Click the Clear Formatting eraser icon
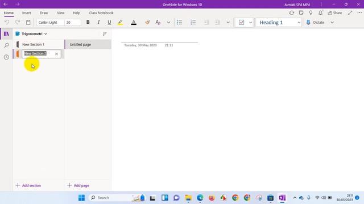The height and width of the screenshot is (204, 364). click(x=147, y=22)
